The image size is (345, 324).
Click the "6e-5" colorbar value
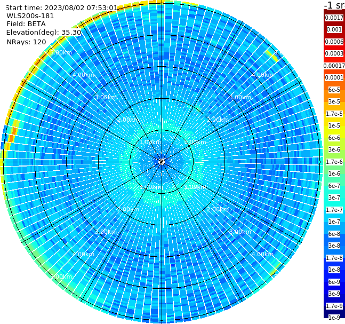[x=334, y=90]
